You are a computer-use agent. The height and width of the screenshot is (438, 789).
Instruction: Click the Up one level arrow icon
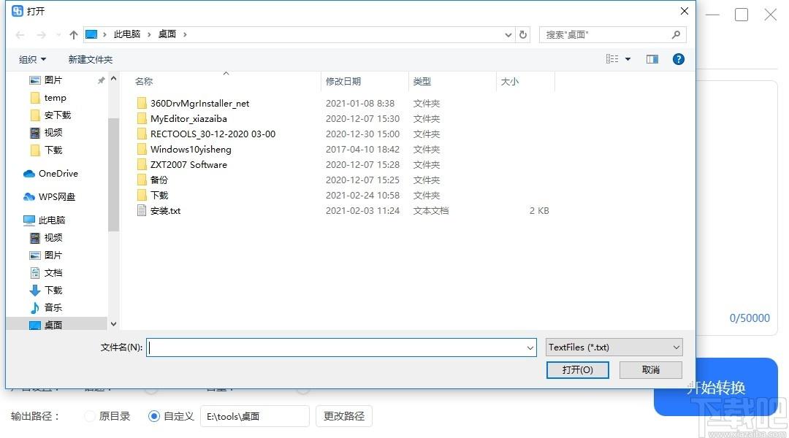(x=73, y=34)
